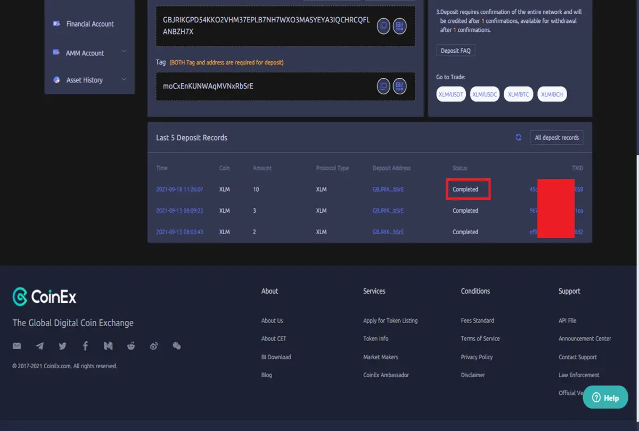The height and width of the screenshot is (431, 639).
Task: Go to XLM/USDT trading pair
Action: 451,95
